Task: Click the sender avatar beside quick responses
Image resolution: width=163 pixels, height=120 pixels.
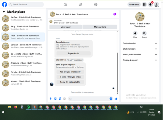Action: (52, 84)
